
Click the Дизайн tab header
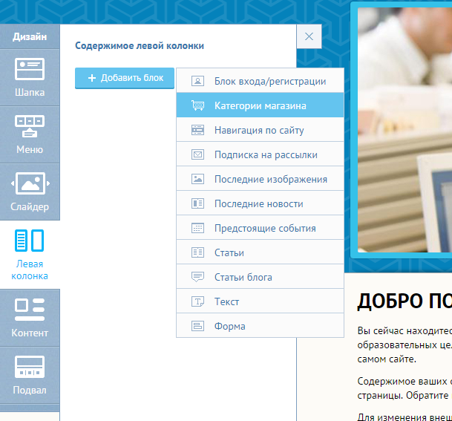[30, 36]
